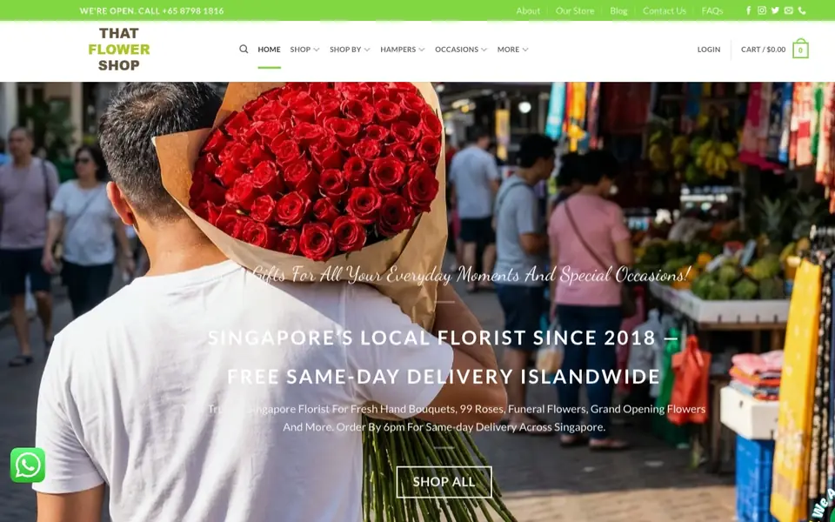The width and height of the screenshot is (835, 522).
Task: Start WhatsApp chat via green icon
Action: (28, 465)
